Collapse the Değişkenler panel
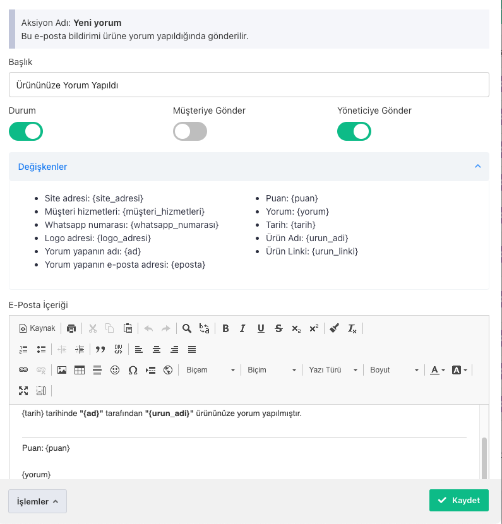 (477, 167)
